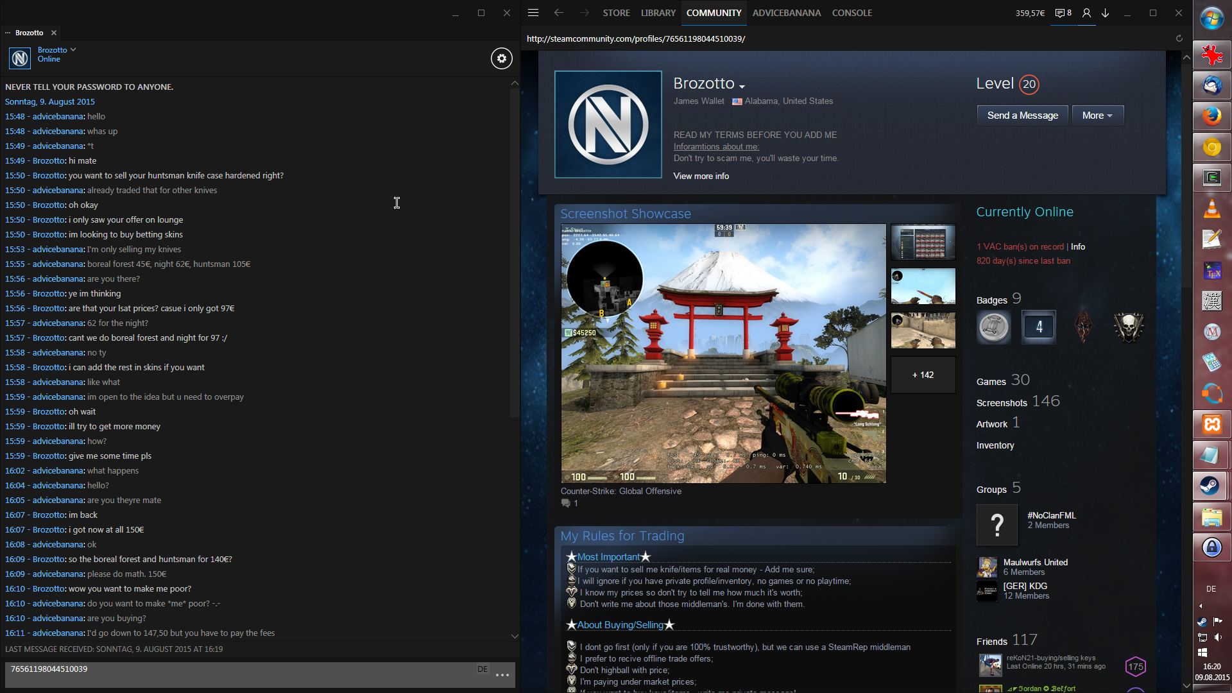Open the STORE menu item
Viewport: 1232px width, 693px height.
click(x=616, y=13)
